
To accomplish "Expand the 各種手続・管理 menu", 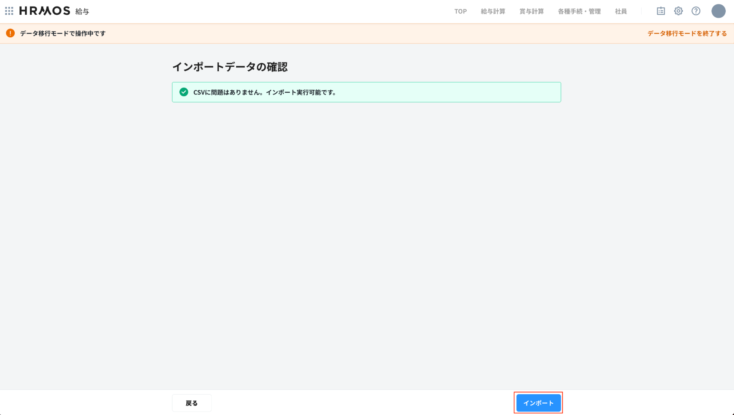I will click(x=579, y=12).
